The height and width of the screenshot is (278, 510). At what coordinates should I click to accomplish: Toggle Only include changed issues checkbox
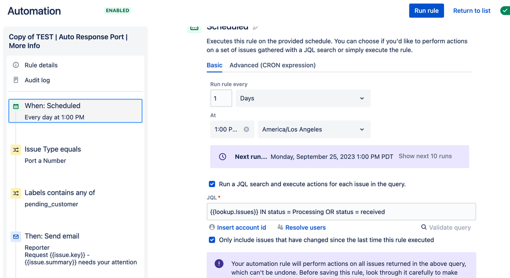[x=212, y=240]
